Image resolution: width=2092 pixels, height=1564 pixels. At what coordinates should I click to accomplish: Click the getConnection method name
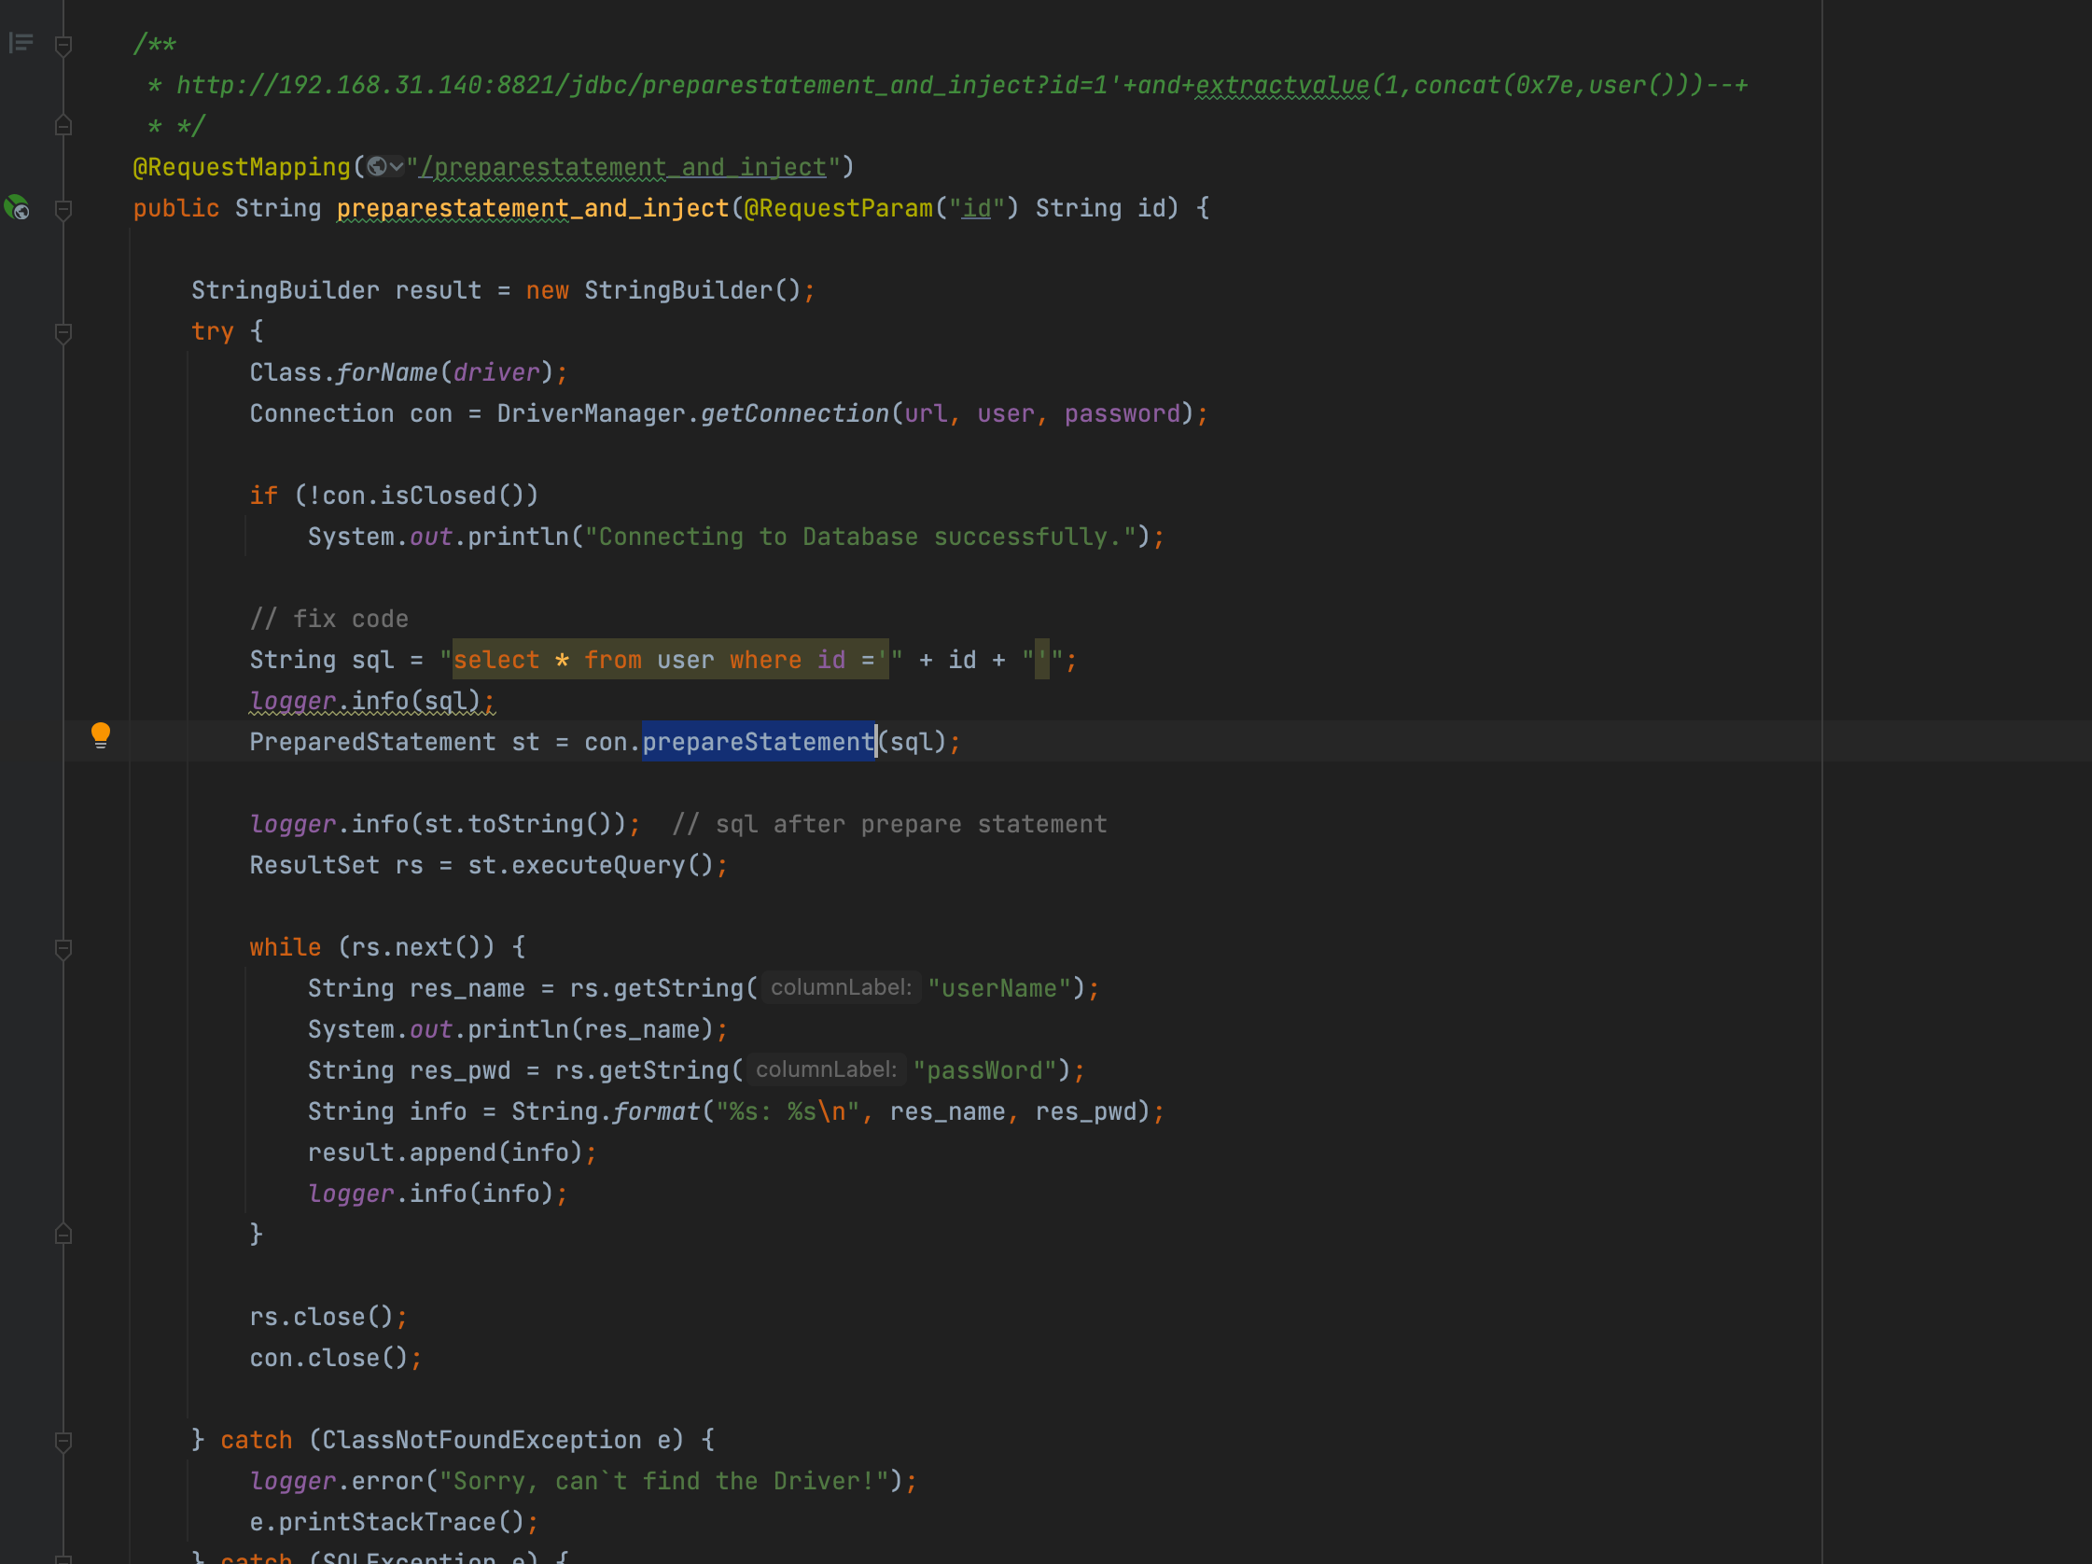(794, 413)
